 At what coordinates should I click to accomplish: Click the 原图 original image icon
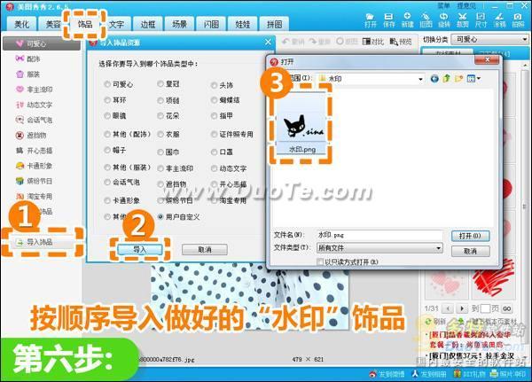[340, 42]
